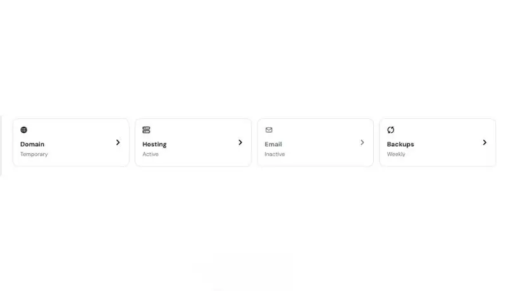Click the server stack icon above Hosting
506x291 pixels.
[x=146, y=130]
